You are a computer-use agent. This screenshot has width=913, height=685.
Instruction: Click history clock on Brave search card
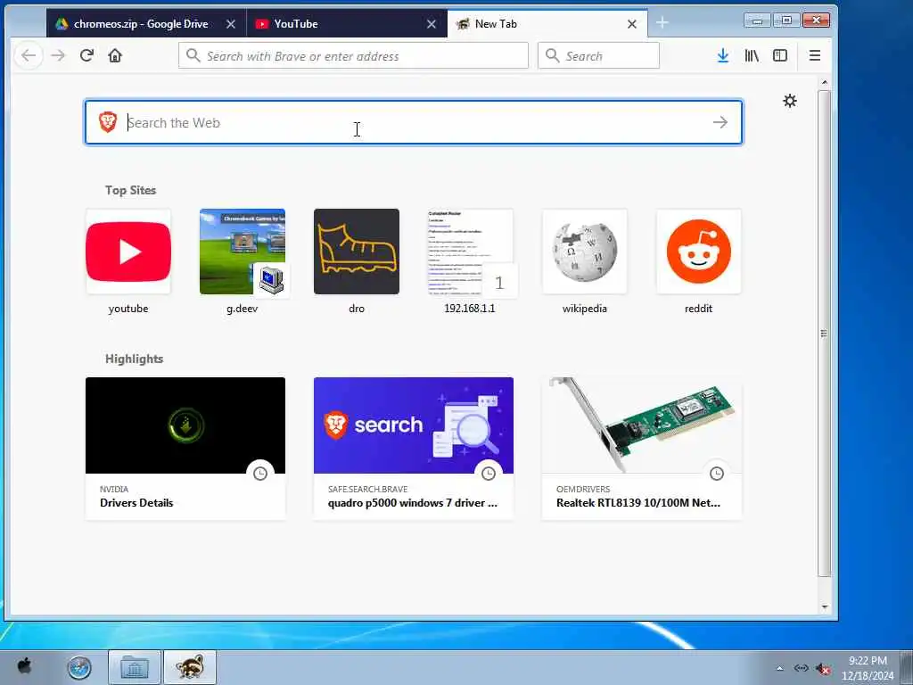pos(489,474)
